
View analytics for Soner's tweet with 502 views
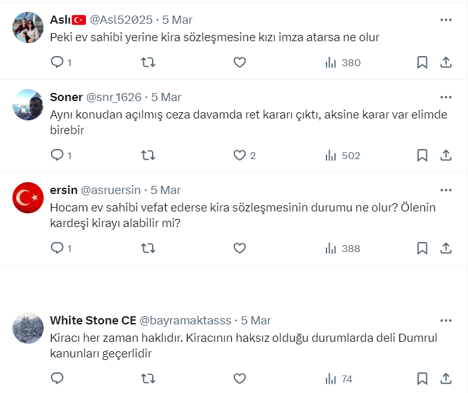343,155
